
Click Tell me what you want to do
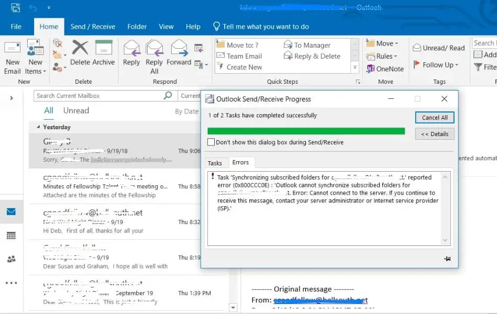coord(261,27)
